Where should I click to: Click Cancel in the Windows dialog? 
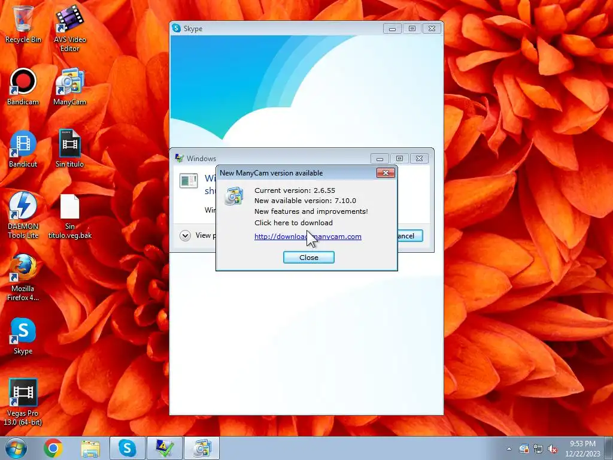point(409,236)
